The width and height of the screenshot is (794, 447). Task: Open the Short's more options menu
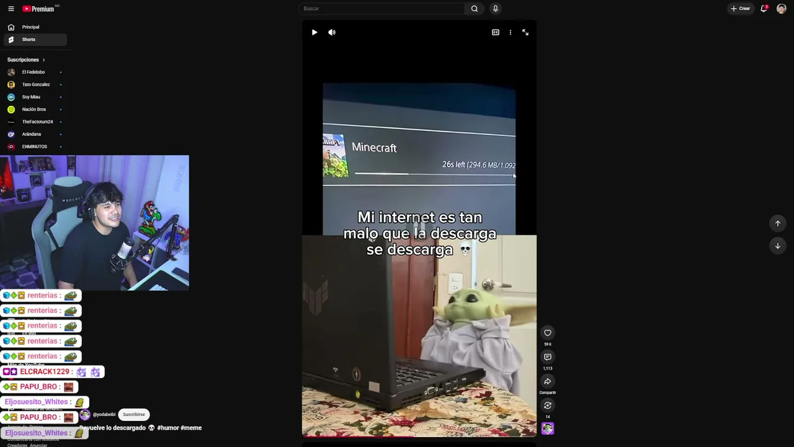511,32
